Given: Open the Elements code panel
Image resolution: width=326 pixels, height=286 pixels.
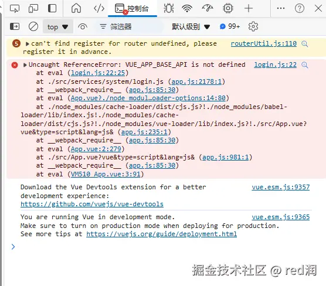Looking at the screenshot, I should (x=99, y=9).
